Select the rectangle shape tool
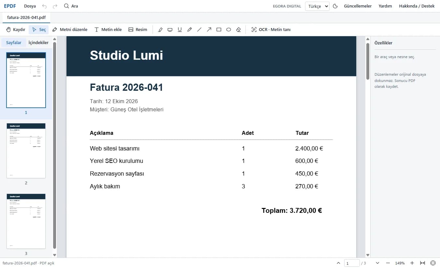 coord(219,30)
